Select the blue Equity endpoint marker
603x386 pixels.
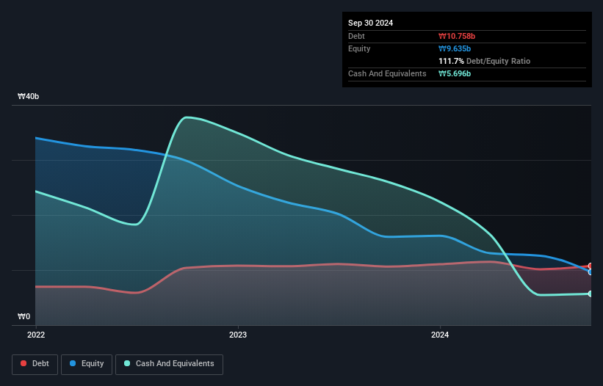(591, 272)
